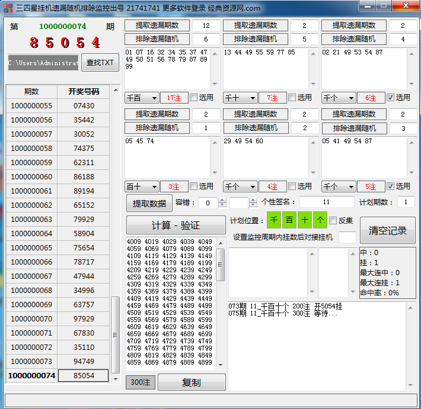Click the 清空记录 button
421x409 pixels.
point(388,230)
